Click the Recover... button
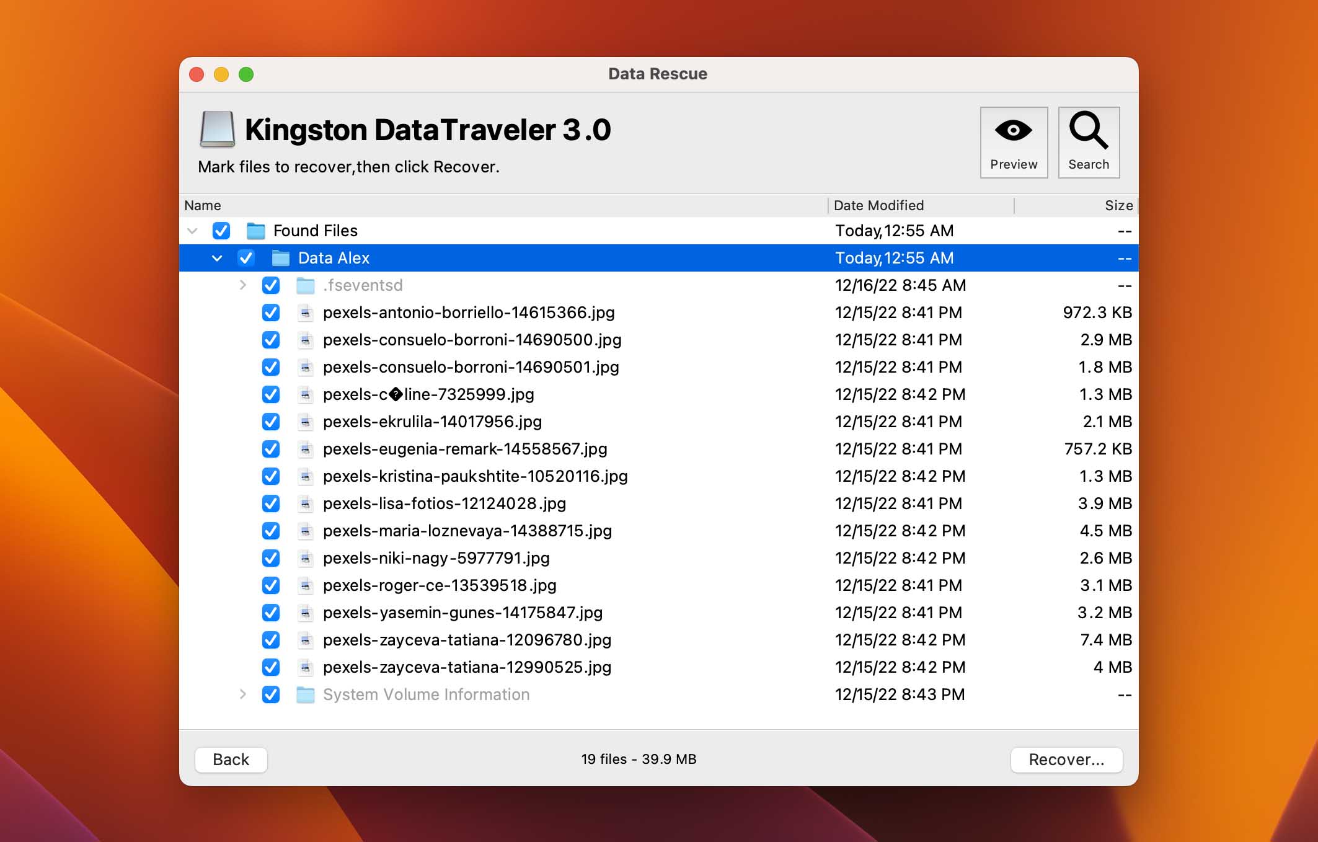The height and width of the screenshot is (842, 1318). (1066, 760)
